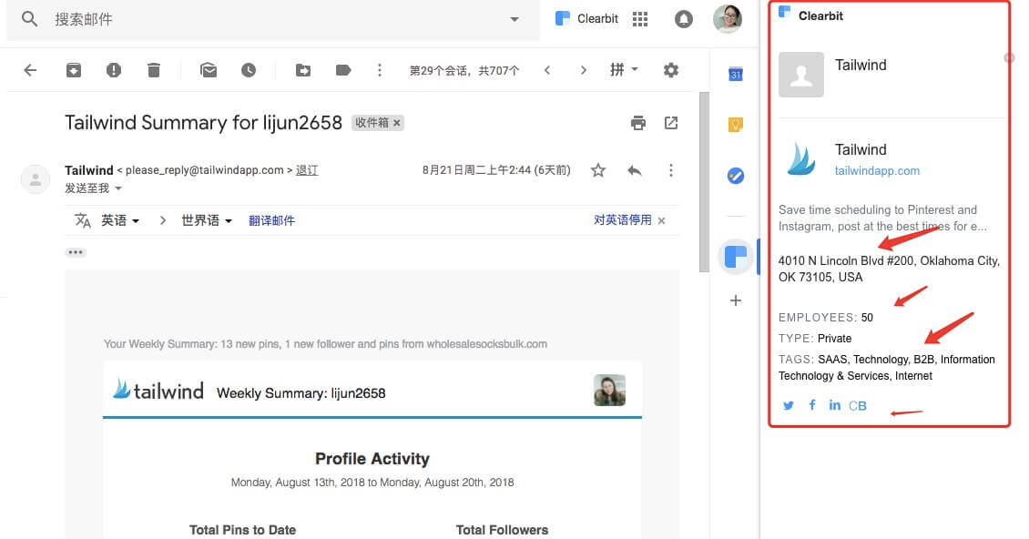This screenshot has width=1029, height=539.
Task: Expand the trimmed content ellipsis
Action: (x=76, y=252)
